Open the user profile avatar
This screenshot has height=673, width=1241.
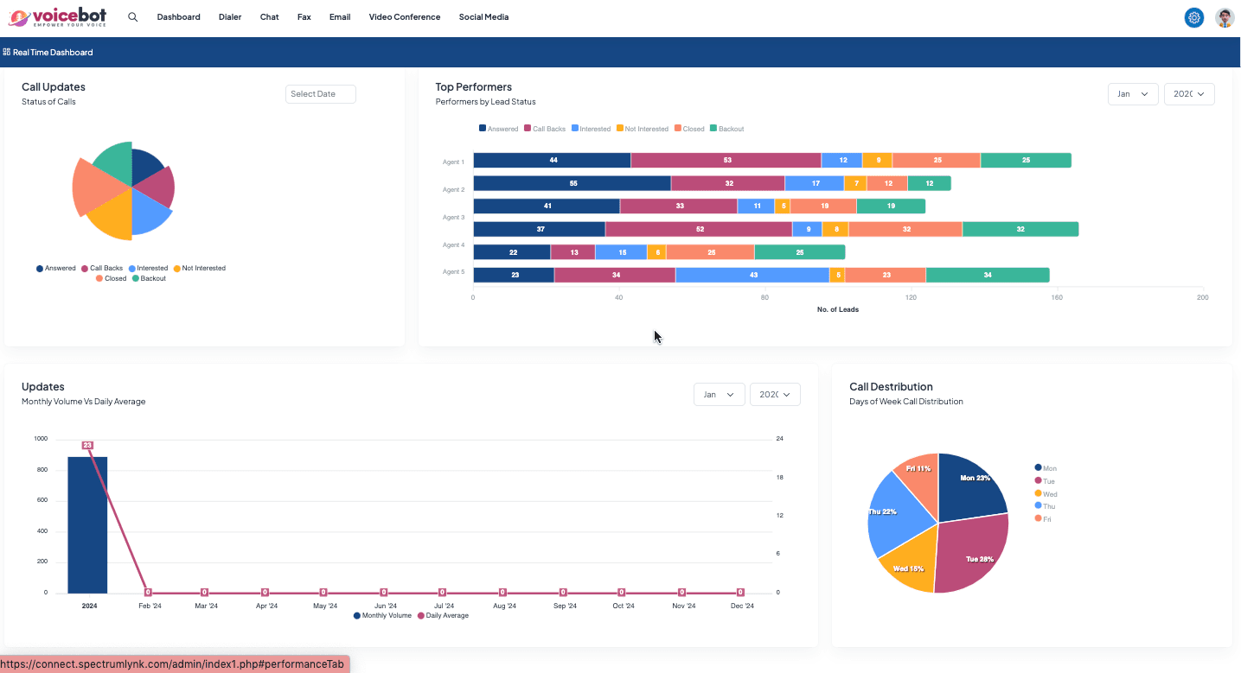pos(1225,17)
